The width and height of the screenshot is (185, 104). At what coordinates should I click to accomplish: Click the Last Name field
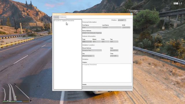(112, 27)
